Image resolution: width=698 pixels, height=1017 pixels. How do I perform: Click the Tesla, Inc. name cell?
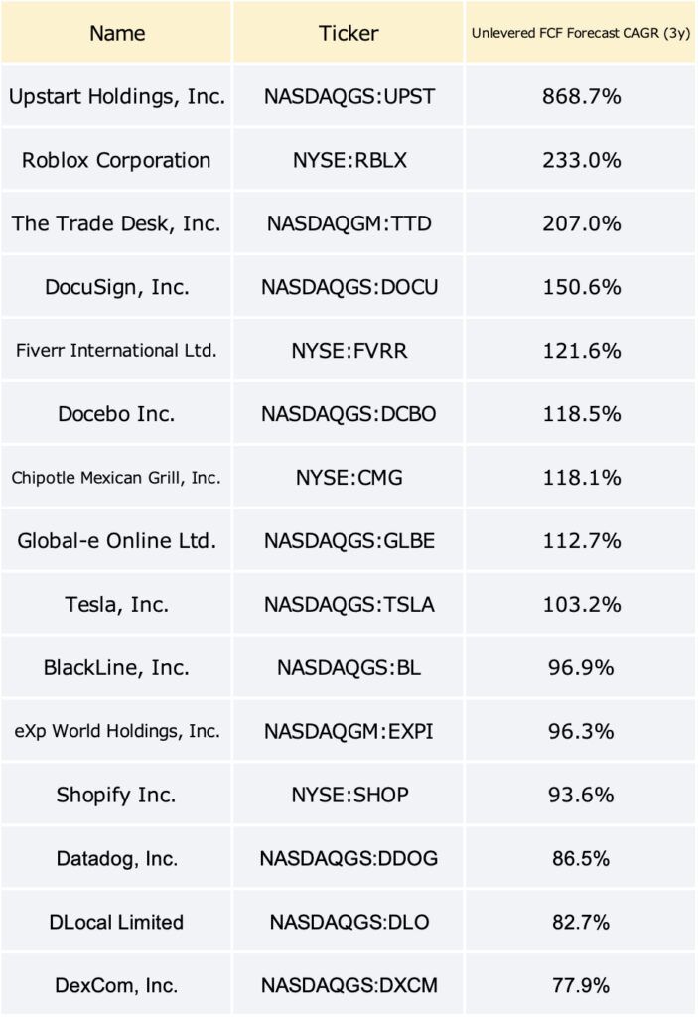116,605
